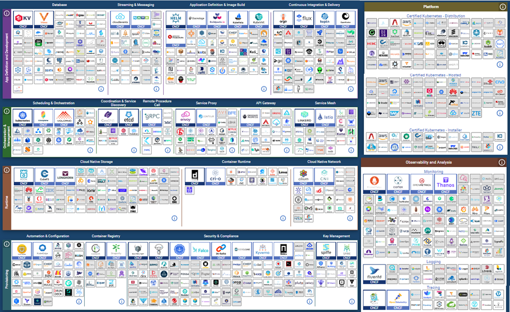Image resolution: width=510 pixels, height=312 pixels.
Task: Open the argo project card
Action: click(283, 20)
